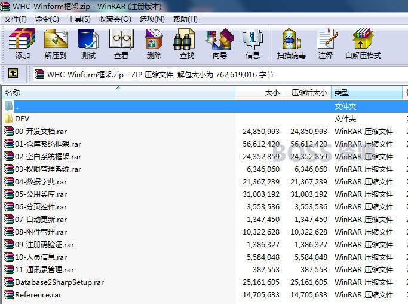Click the icon of 02-空白系统框架.rar
This screenshot has height=304, width=408.
click(9, 156)
